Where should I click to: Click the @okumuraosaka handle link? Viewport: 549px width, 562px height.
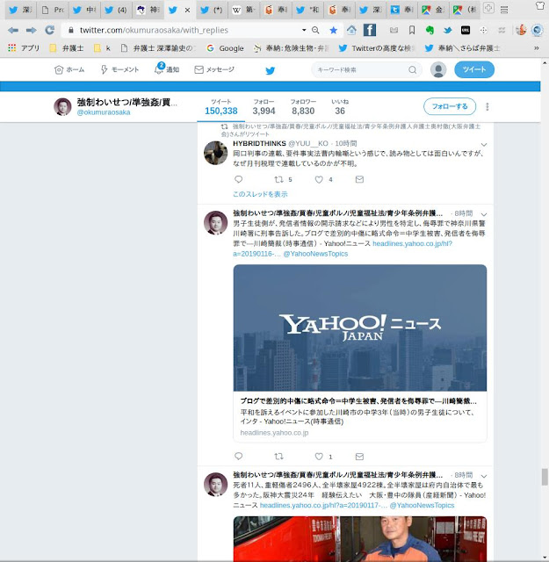click(x=104, y=112)
